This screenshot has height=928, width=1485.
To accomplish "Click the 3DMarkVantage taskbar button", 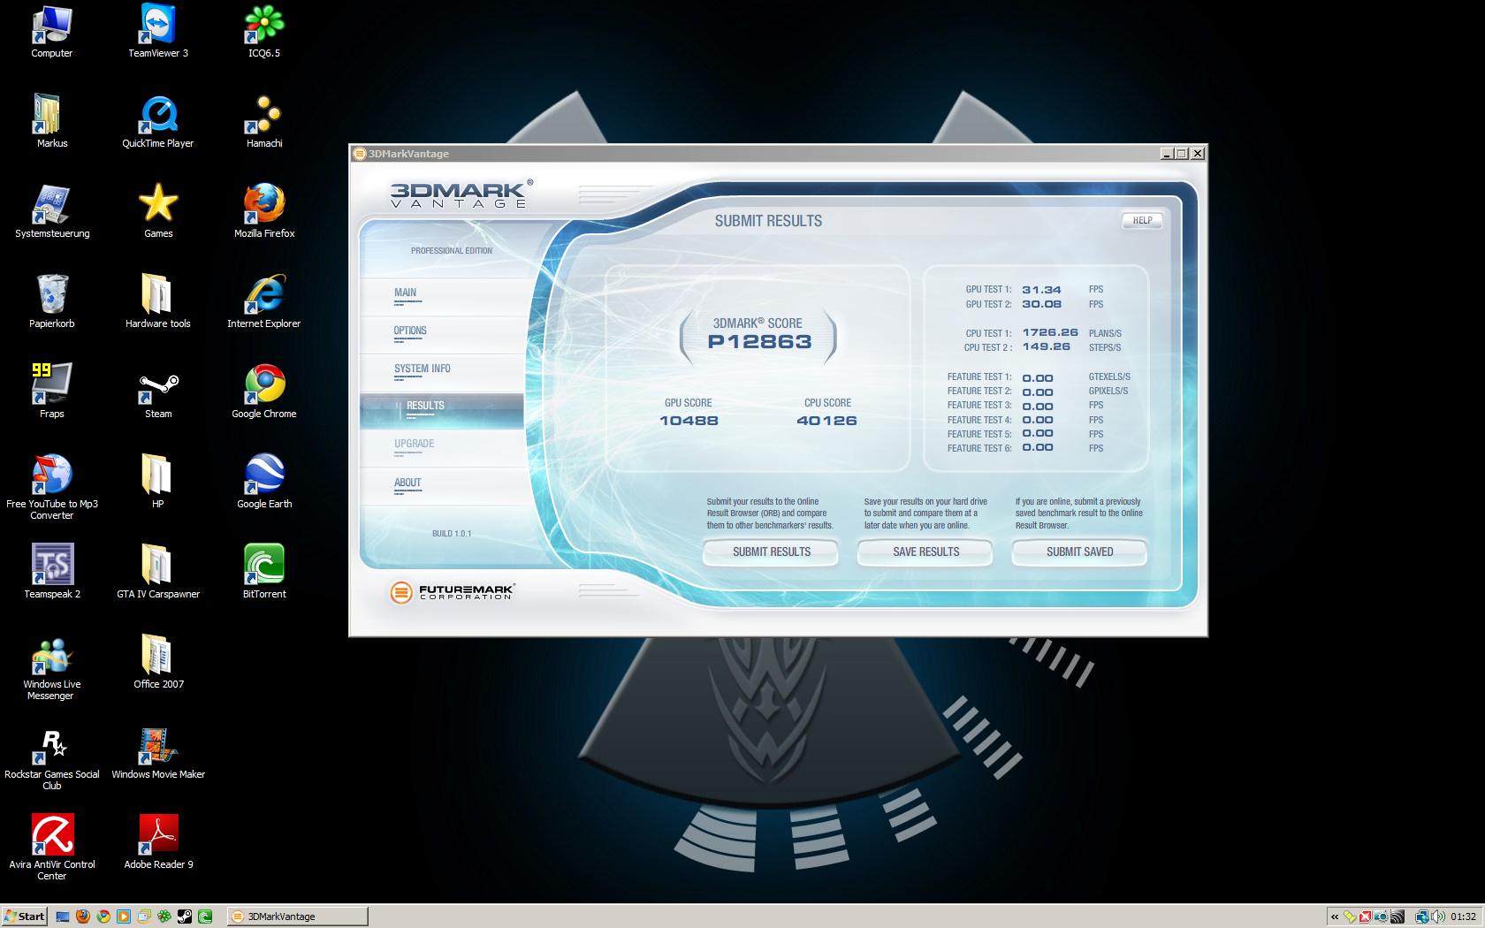I will pos(296,917).
